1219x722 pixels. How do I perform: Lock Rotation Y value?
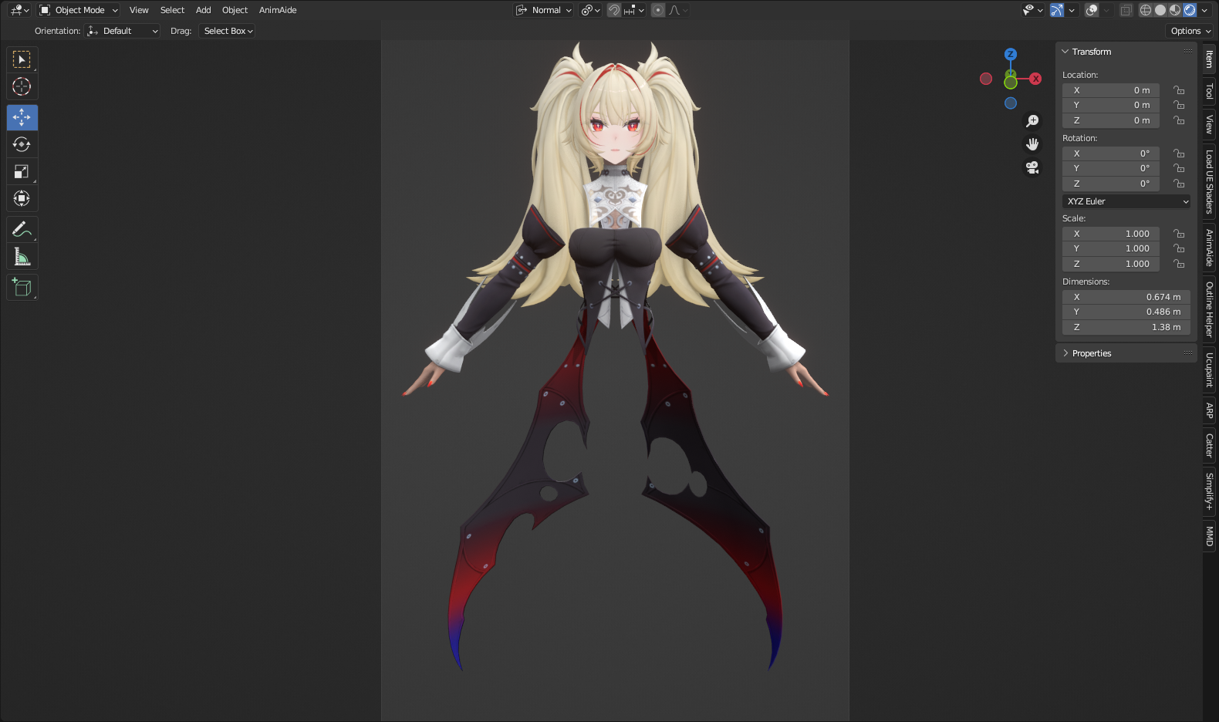[x=1179, y=168]
